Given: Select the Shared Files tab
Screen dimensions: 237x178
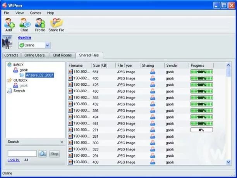Looking at the screenshot, I should coord(89,55).
